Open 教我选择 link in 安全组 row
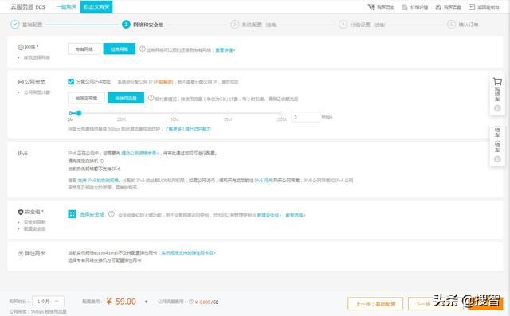 point(296,215)
